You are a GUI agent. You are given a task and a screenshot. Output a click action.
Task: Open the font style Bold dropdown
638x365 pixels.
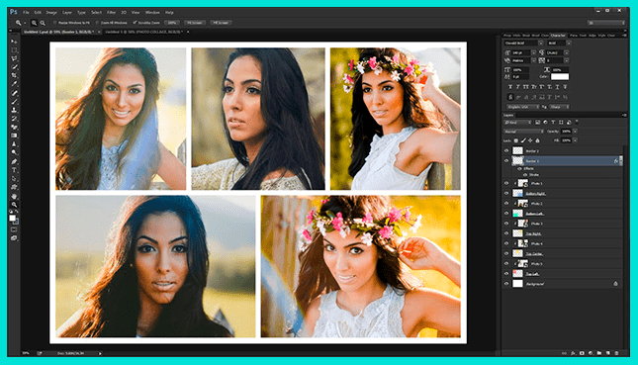pyautogui.click(x=560, y=44)
